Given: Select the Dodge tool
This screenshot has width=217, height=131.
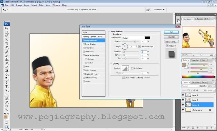Looking at the screenshot, I should click(x=6, y=78).
